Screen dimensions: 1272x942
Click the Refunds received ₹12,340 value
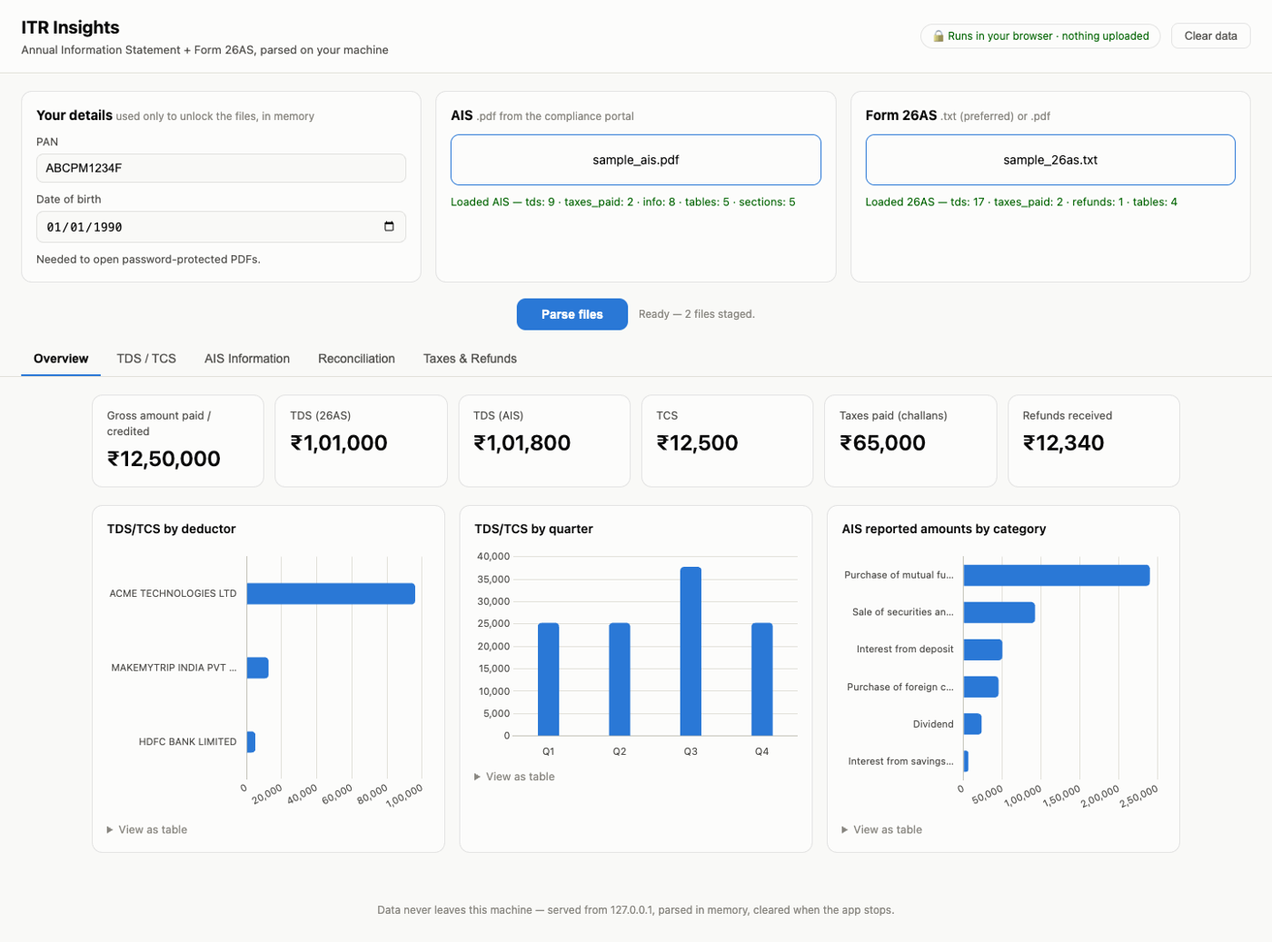point(1063,443)
